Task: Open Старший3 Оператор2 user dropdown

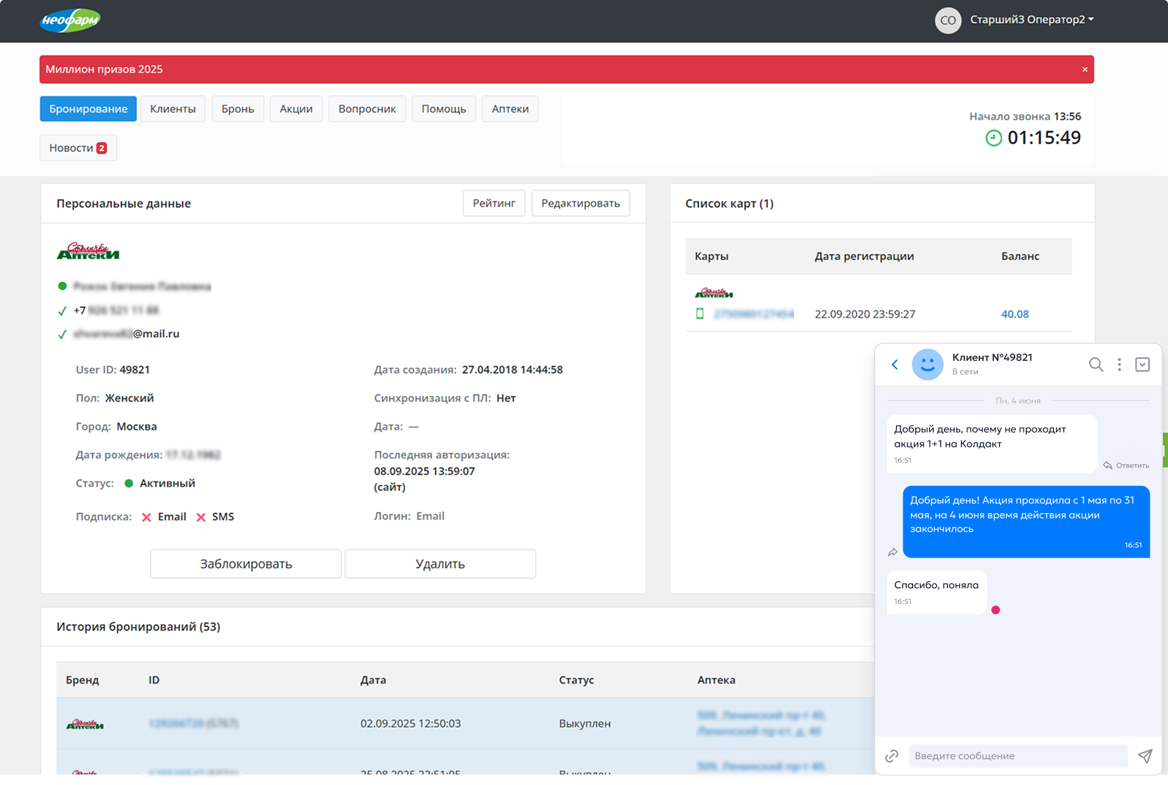Action: [x=1031, y=20]
